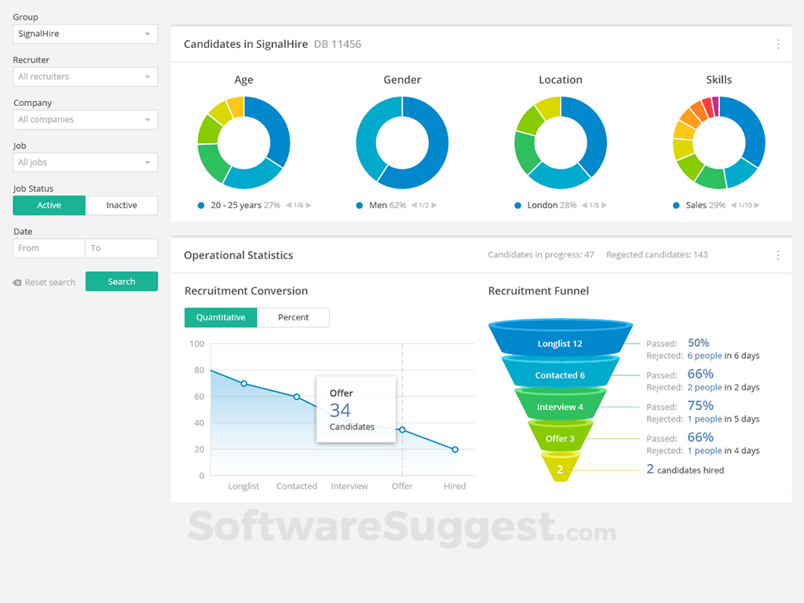
Task: Click the reset search arrow icon
Action: point(17,282)
